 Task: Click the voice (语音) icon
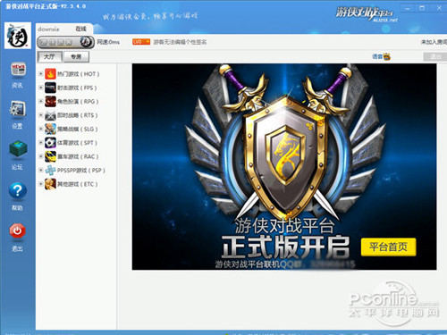pyautogui.click(x=387, y=56)
